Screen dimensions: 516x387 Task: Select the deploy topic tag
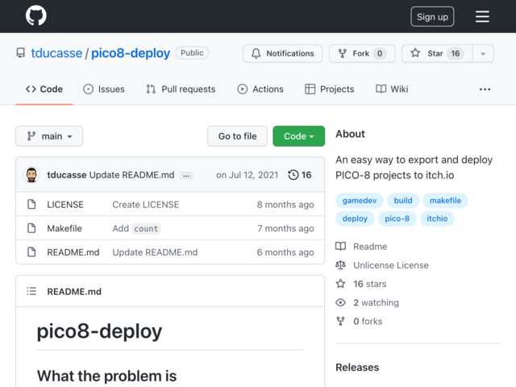pos(355,218)
